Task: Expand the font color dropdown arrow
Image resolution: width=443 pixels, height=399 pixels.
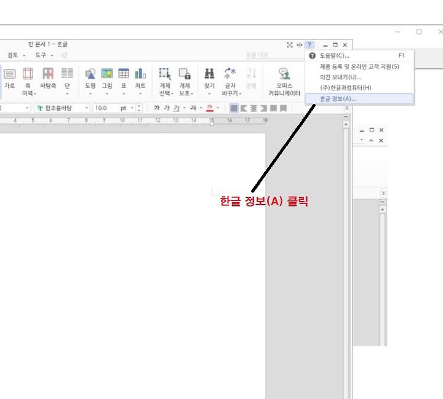Action: (218, 108)
